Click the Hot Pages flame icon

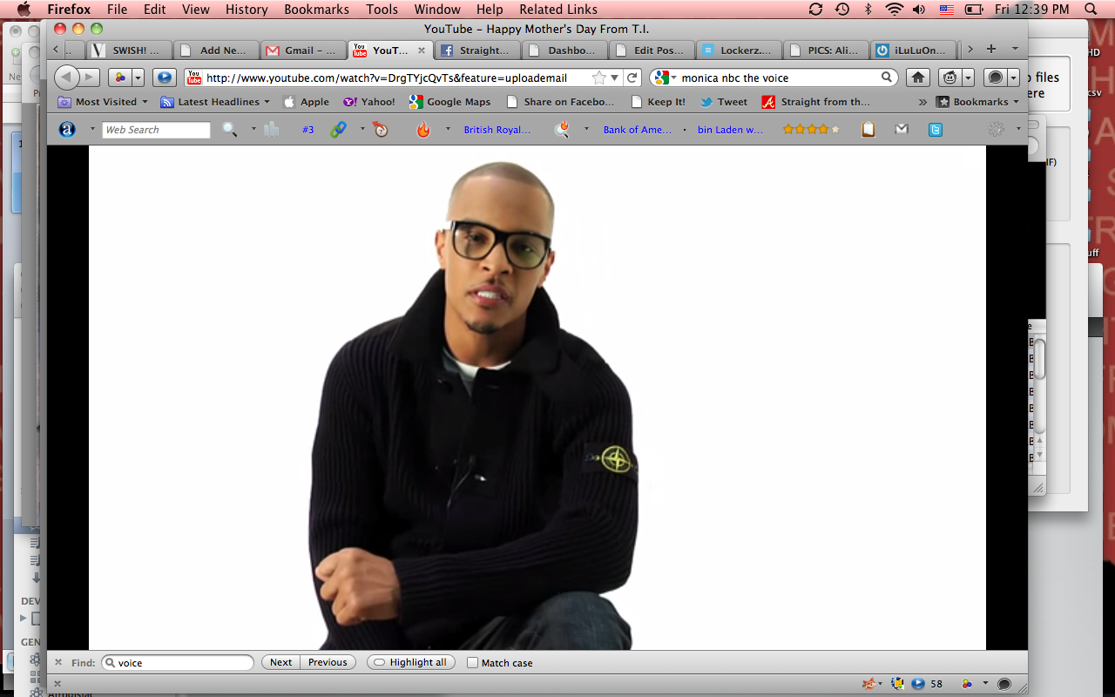(423, 130)
